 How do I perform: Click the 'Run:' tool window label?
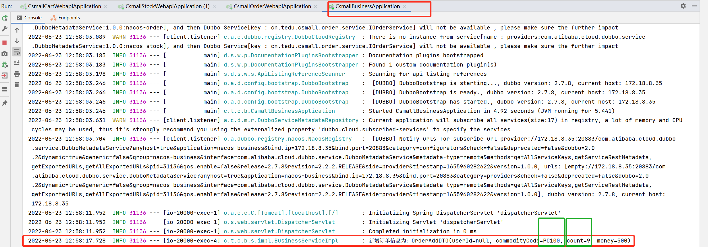tap(7, 6)
